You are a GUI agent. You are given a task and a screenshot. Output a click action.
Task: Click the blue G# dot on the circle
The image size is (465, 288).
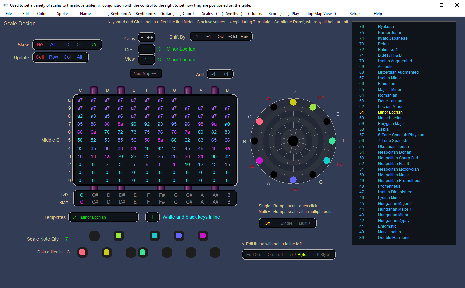pos(293,180)
